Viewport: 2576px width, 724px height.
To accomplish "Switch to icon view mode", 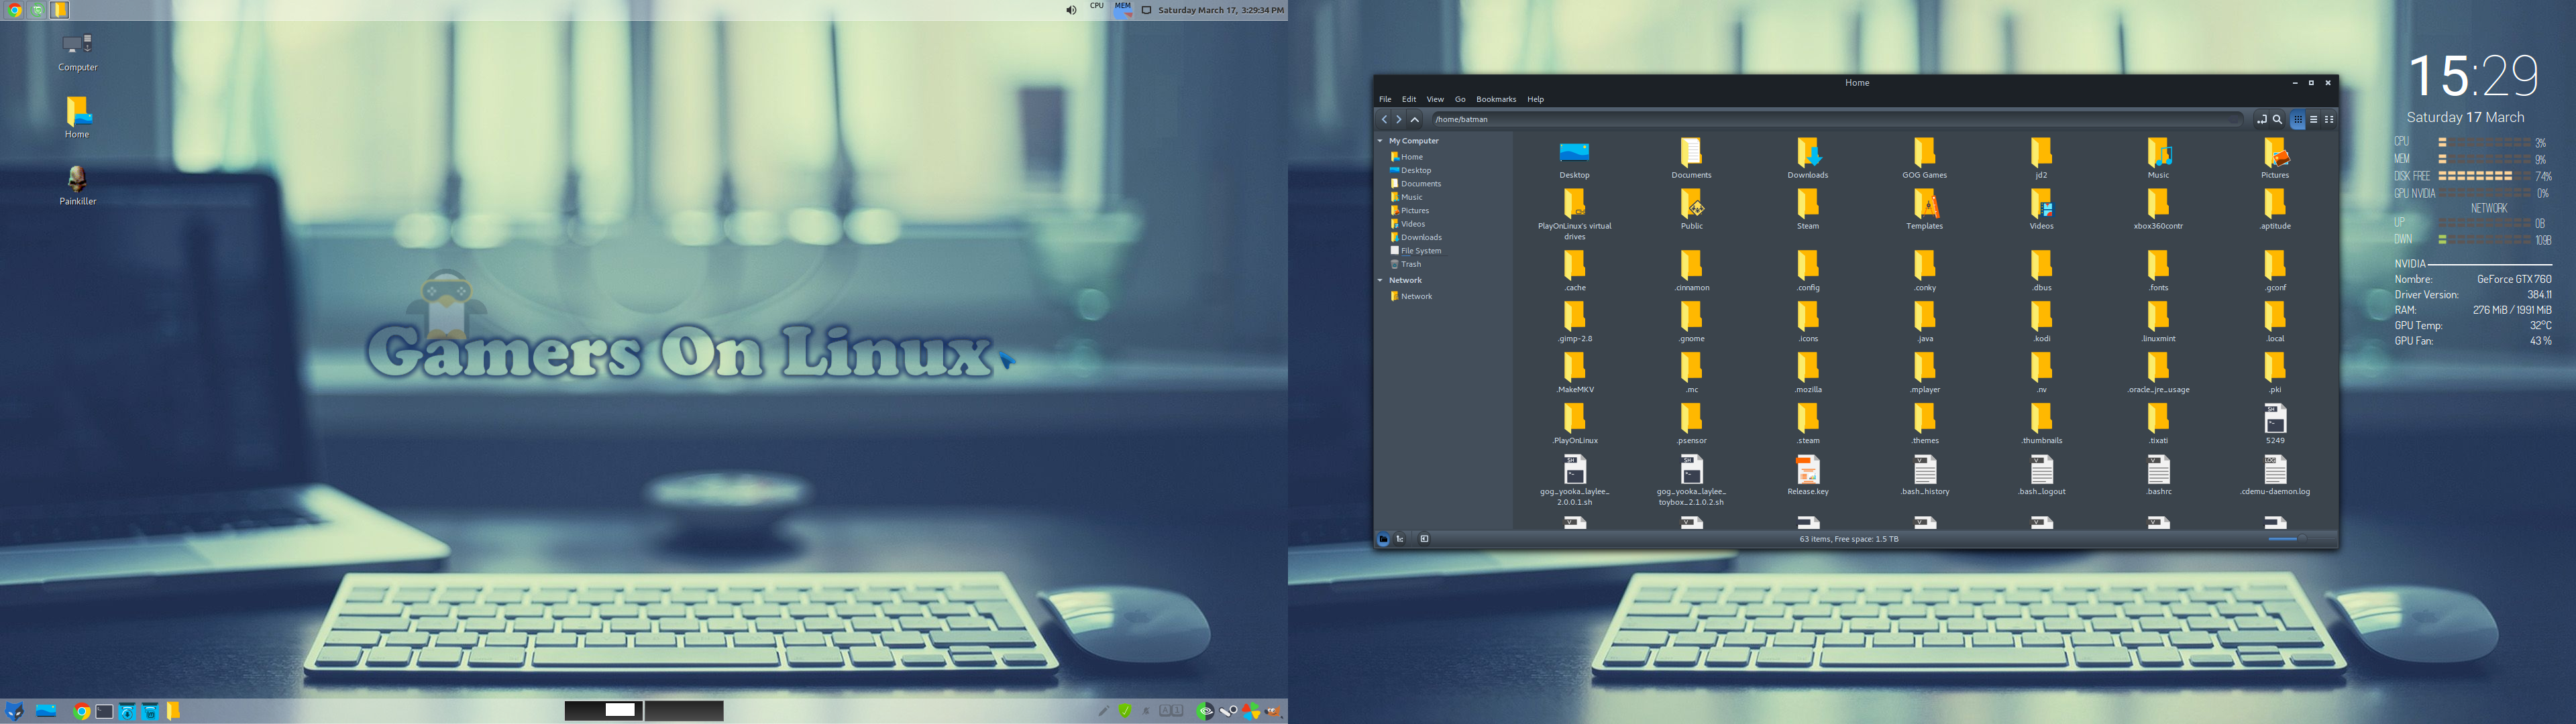I will click(x=2298, y=119).
